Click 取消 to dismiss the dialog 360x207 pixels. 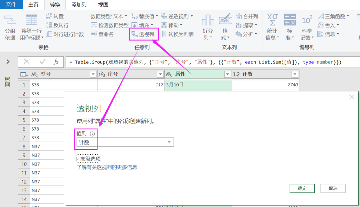point(333,188)
